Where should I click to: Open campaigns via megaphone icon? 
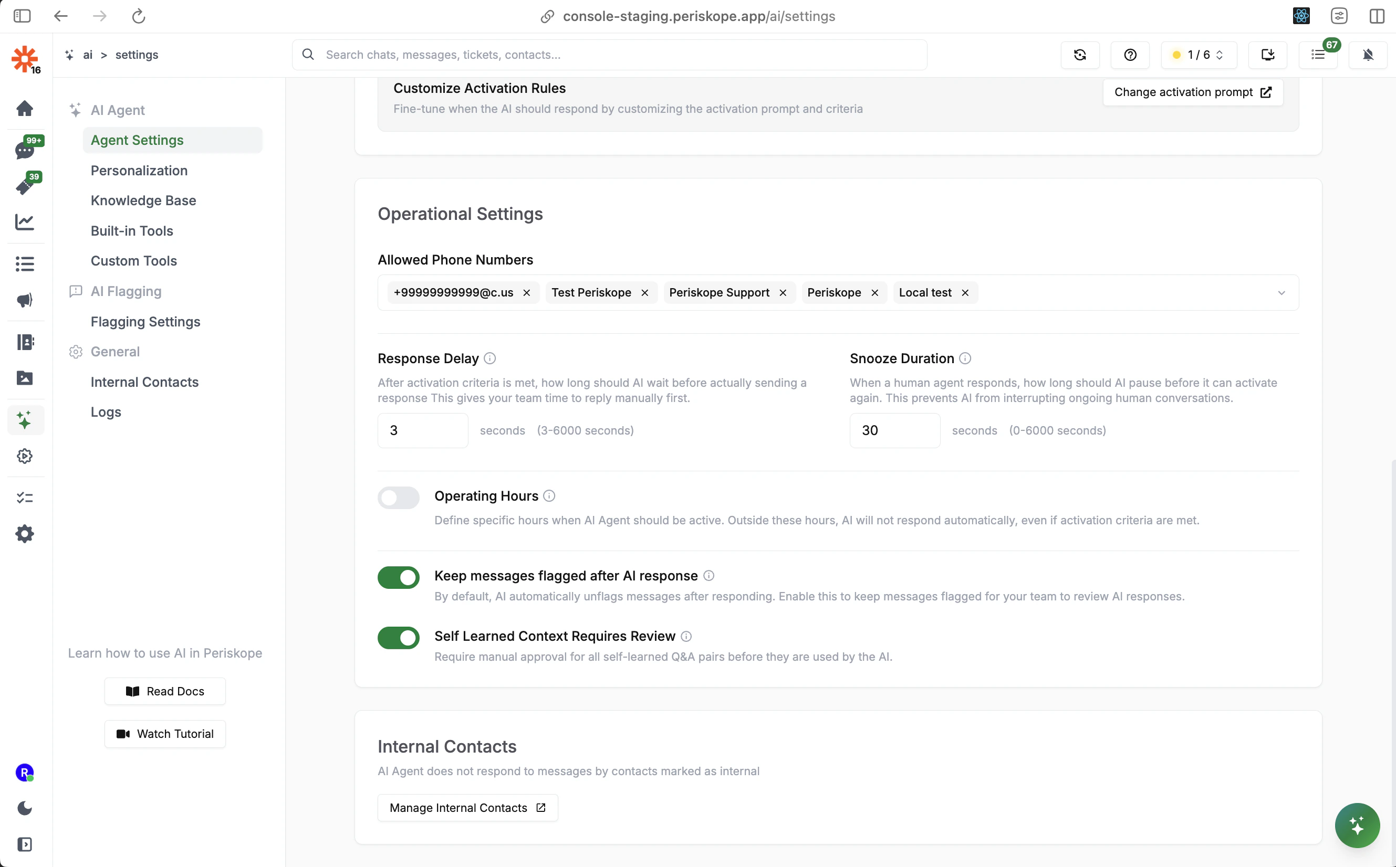click(25, 299)
